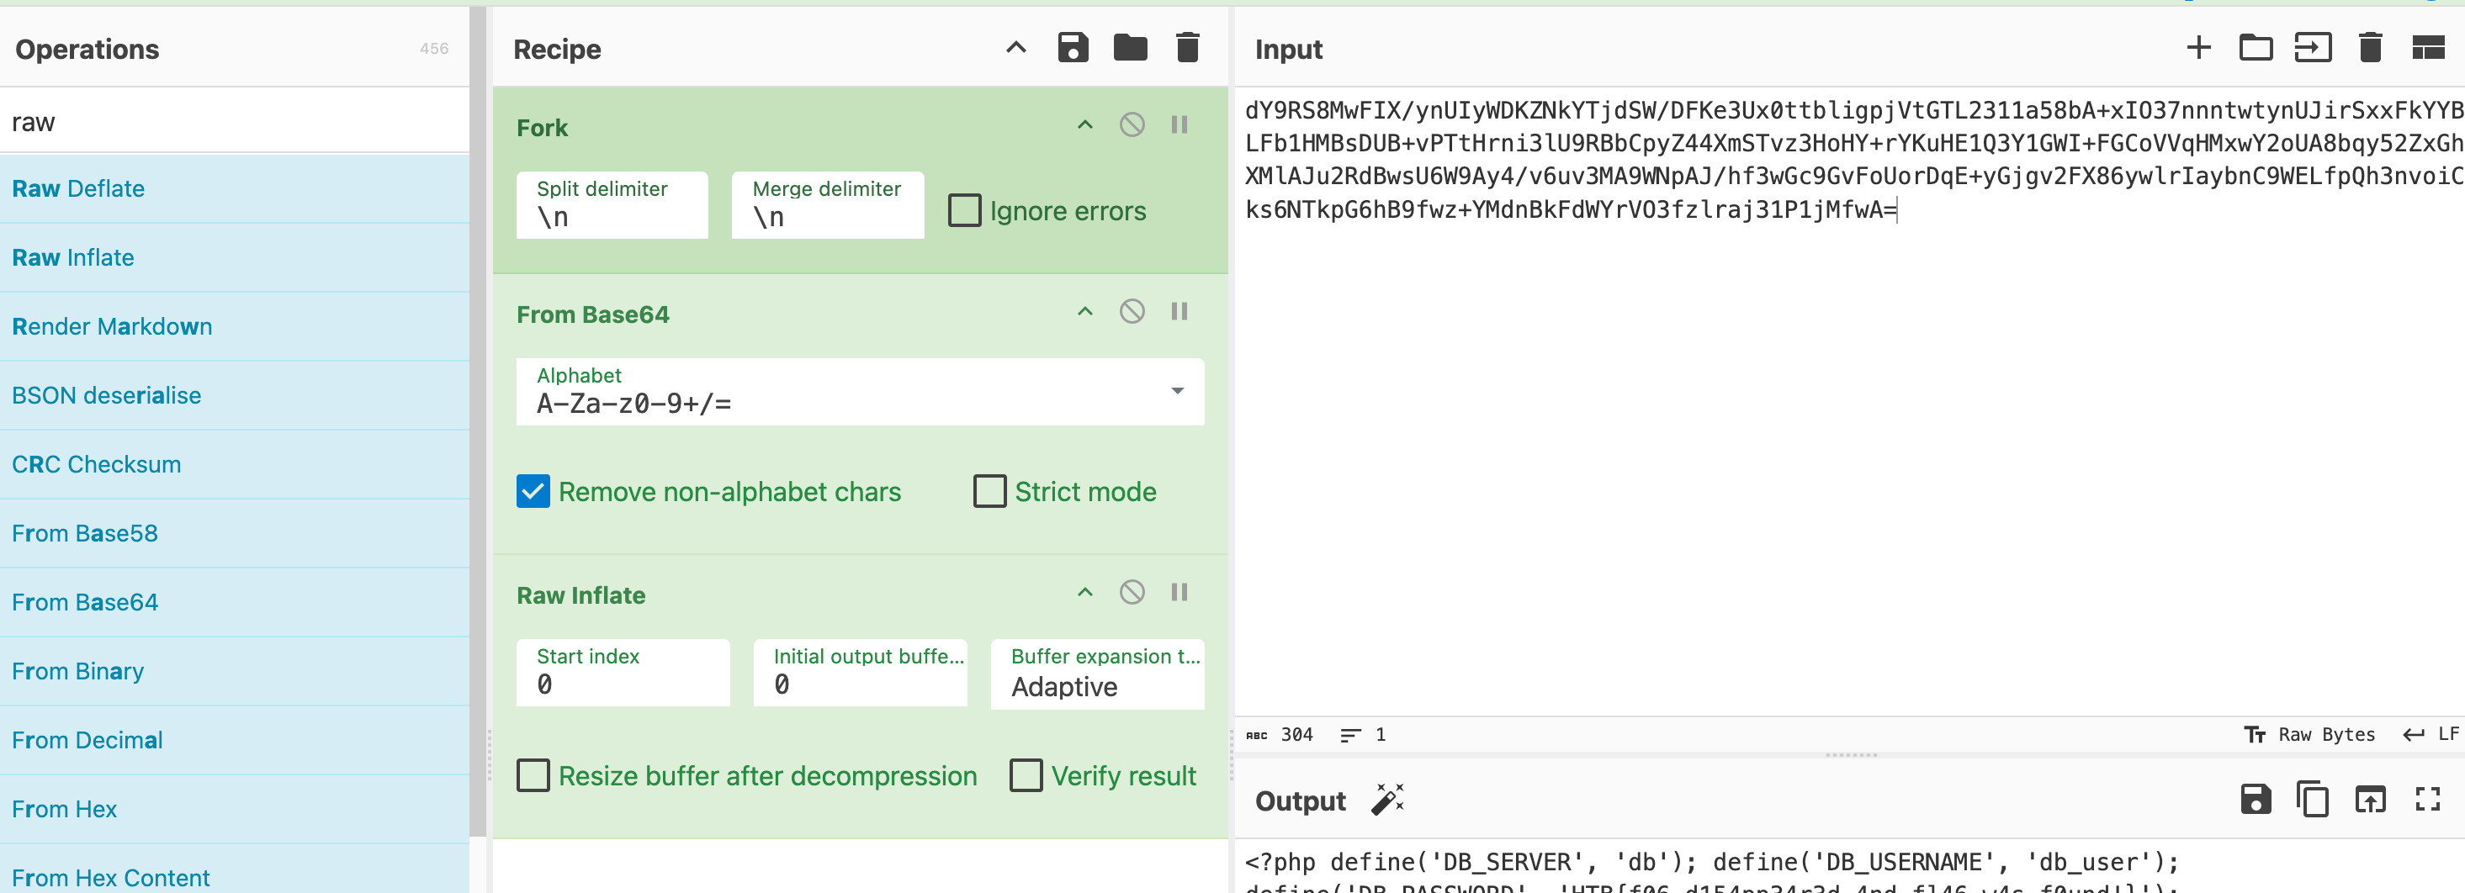Toggle Ignore errors checkbox
This screenshot has height=893, width=2465.
[965, 210]
